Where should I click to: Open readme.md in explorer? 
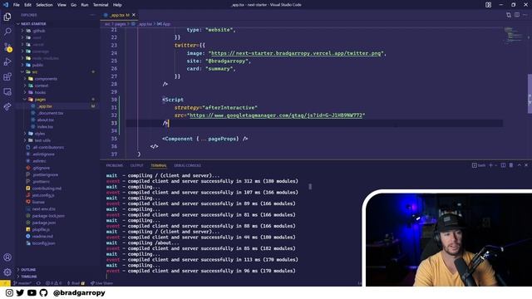42,236
